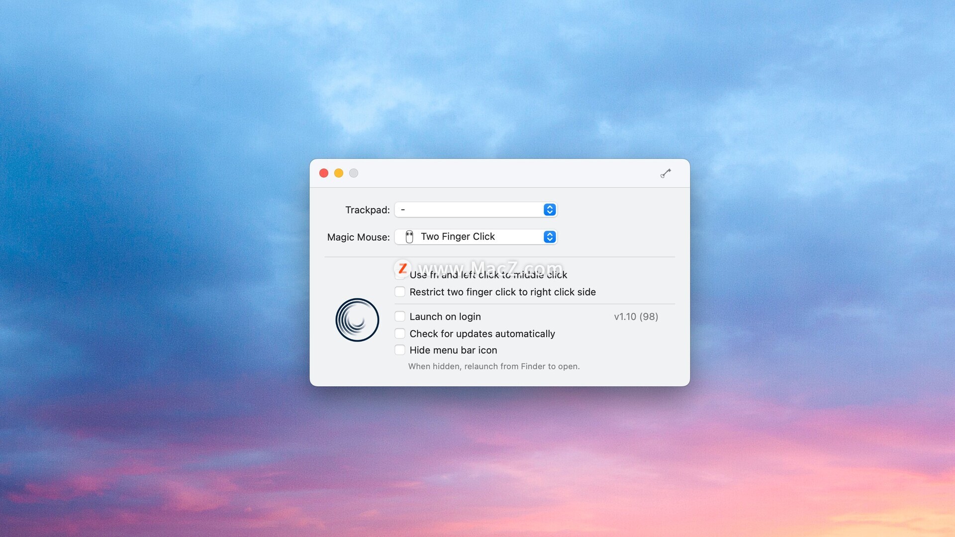This screenshot has height=537, width=955.
Task: Open the Magic Mouse gesture dropdown
Action: coord(476,237)
